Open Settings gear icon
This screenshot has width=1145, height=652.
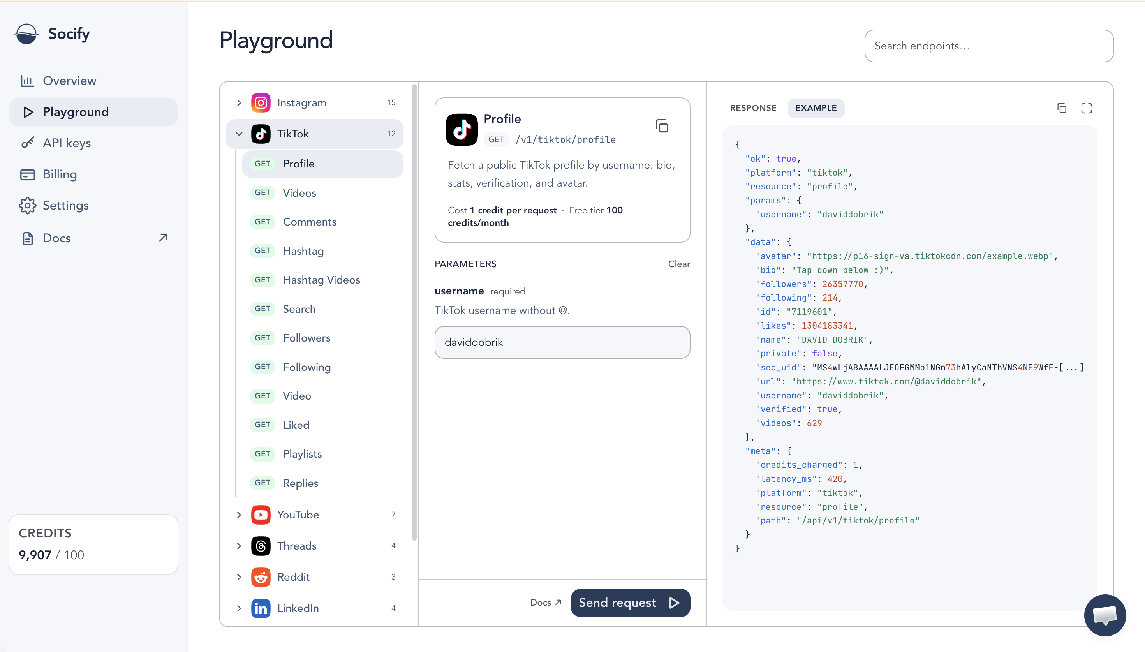[x=27, y=206]
